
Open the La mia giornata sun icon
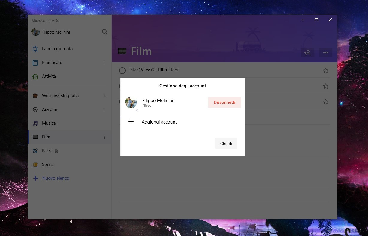click(x=35, y=49)
